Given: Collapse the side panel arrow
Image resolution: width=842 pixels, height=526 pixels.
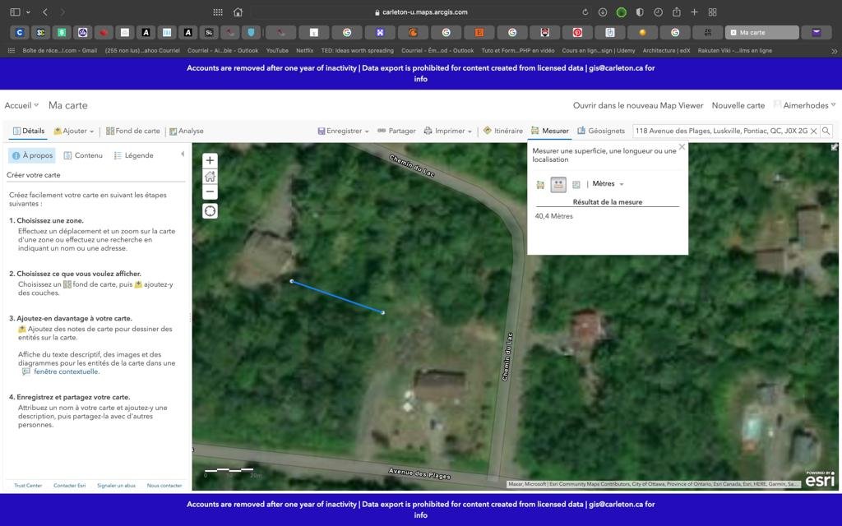Looking at the screenshot, I should [183, 155].
